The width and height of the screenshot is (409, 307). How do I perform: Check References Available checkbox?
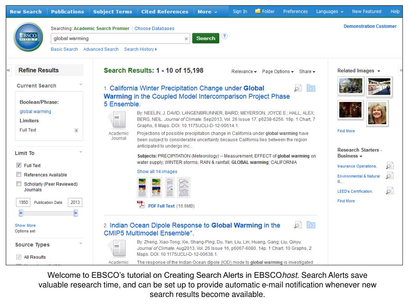[19, 174]
